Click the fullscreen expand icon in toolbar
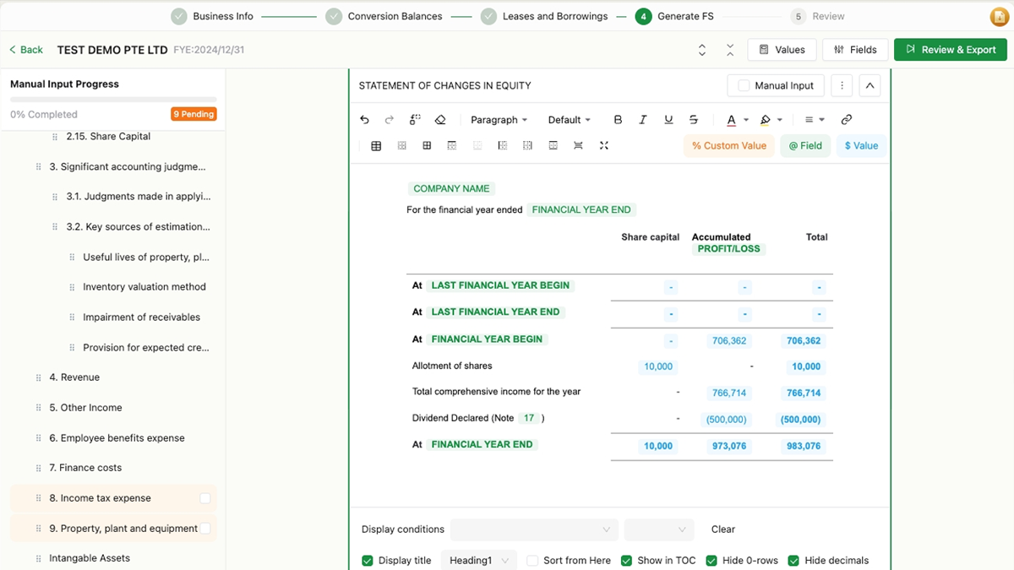 pyautogui.click(x=604, y=145)
